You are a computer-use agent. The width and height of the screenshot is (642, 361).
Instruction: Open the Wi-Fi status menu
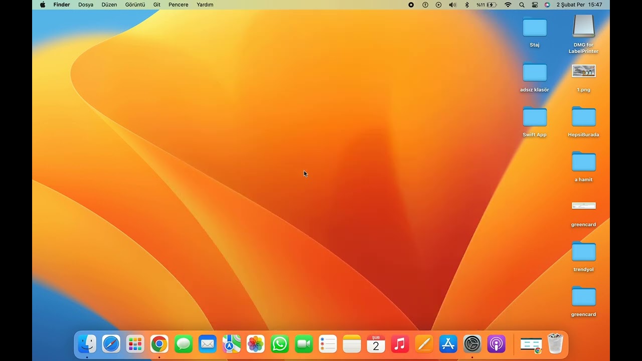(x=508, y=5)
